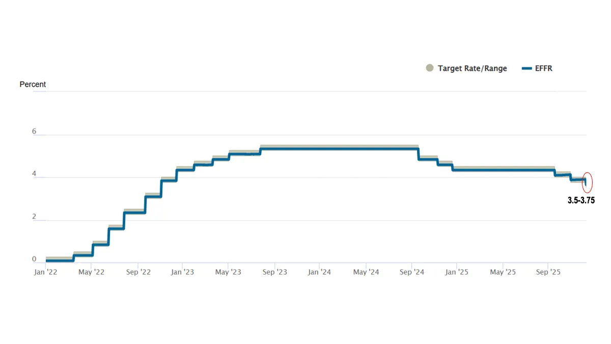Viewport: 611px width, 344px height.
Task: Click the Jan '23 x-axis label
Action: pyautogui.click(x=183, y=272)
